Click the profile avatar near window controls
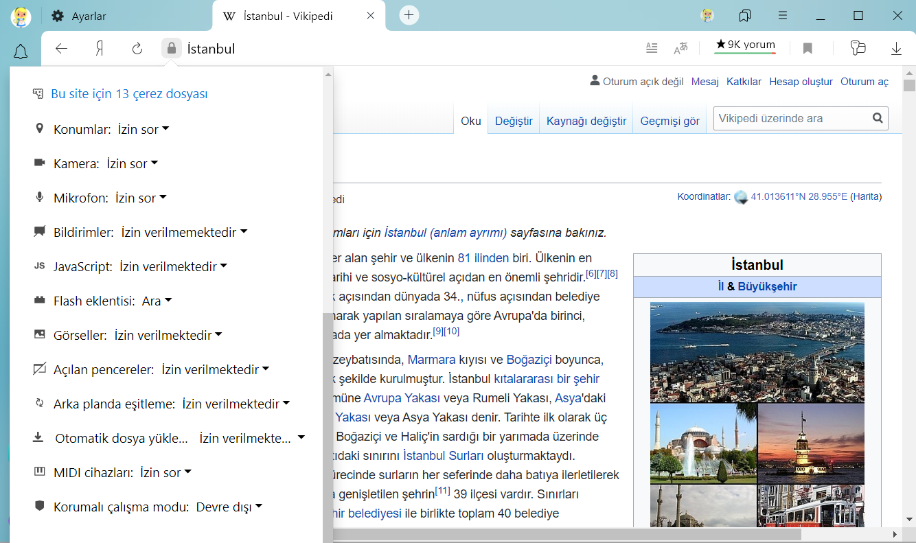The width and height of the screenshot is (916, 543). coord(707,15)
